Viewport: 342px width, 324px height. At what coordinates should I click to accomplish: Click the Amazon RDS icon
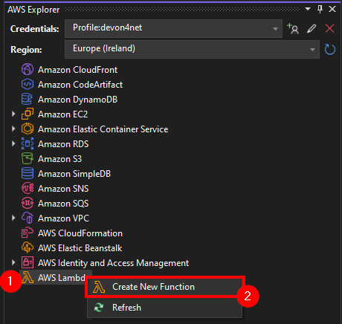28,143
